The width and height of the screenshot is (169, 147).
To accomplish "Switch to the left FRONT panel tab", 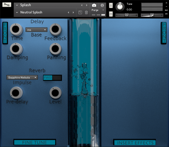I will pos(5,33).
